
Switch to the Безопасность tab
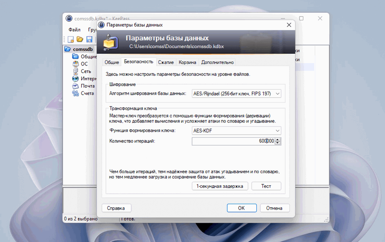tap(139, 62)
